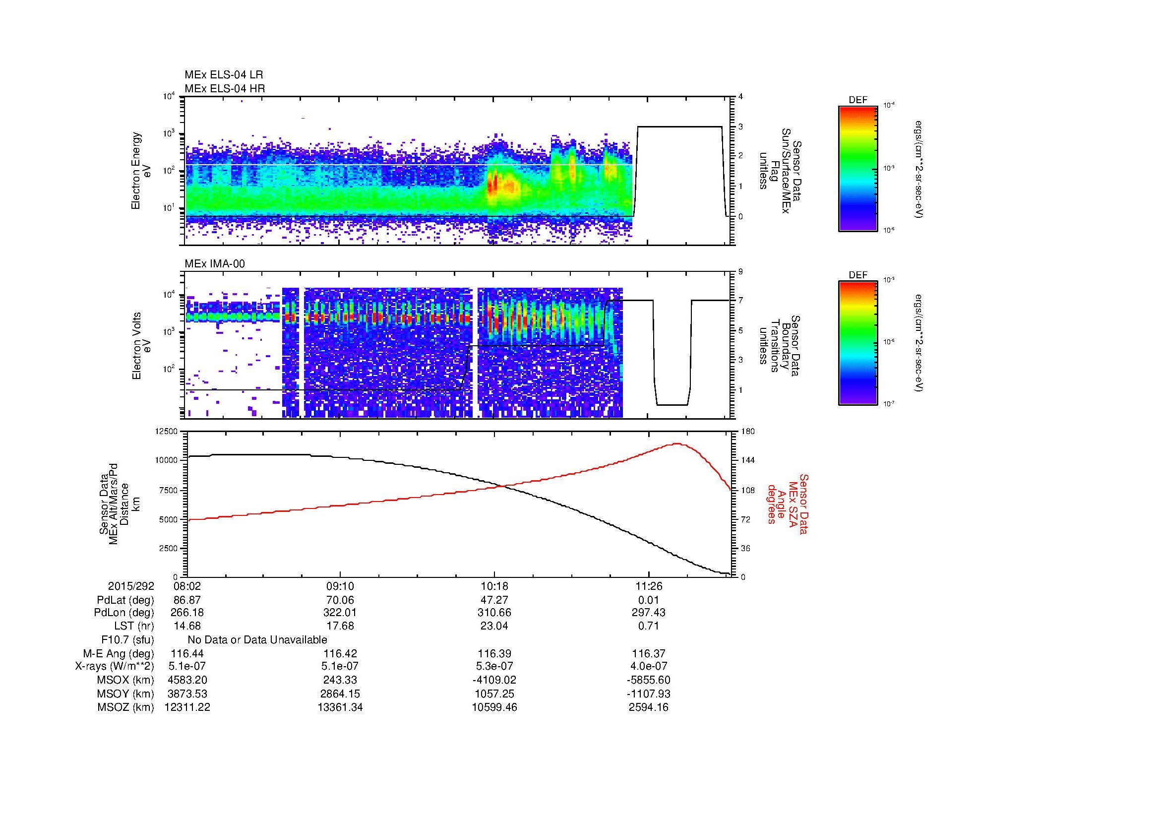Click the LST value '17.68'

[x=340, y=626]
